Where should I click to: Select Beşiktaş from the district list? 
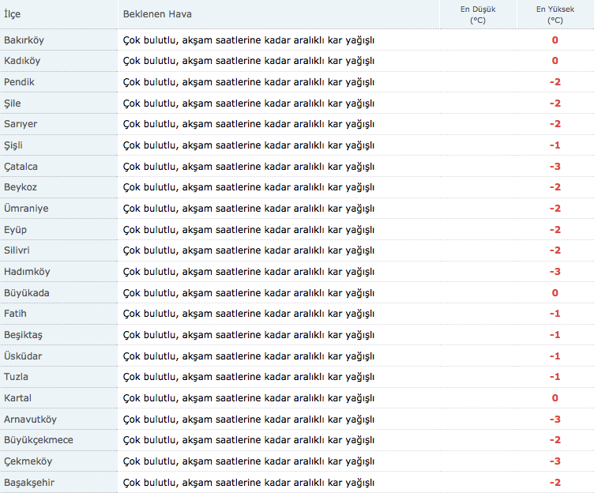[x=23, y=335]
